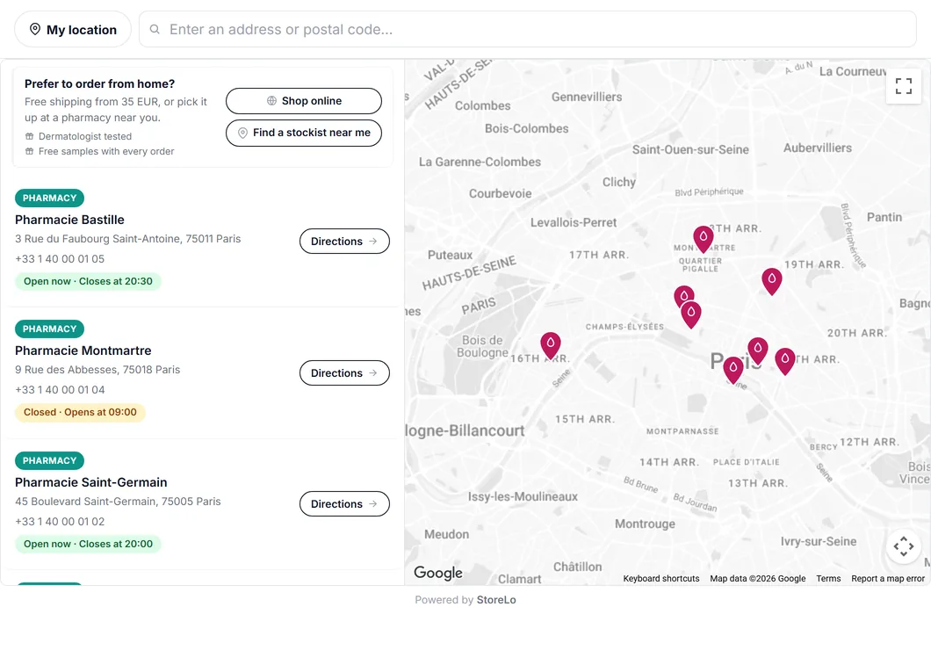Click the PHARMACY tag above Pharmacie Saint-Germain
931x672 pixels.
49,460
